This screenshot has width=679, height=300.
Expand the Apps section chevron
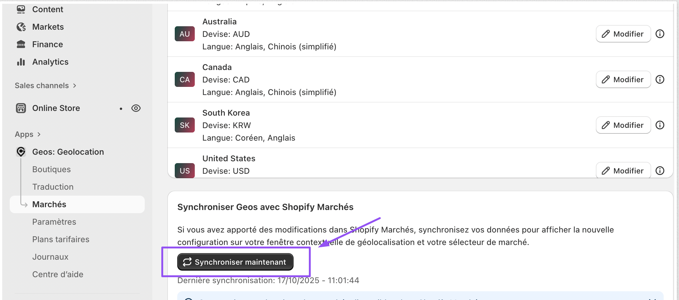pos(39,134)
